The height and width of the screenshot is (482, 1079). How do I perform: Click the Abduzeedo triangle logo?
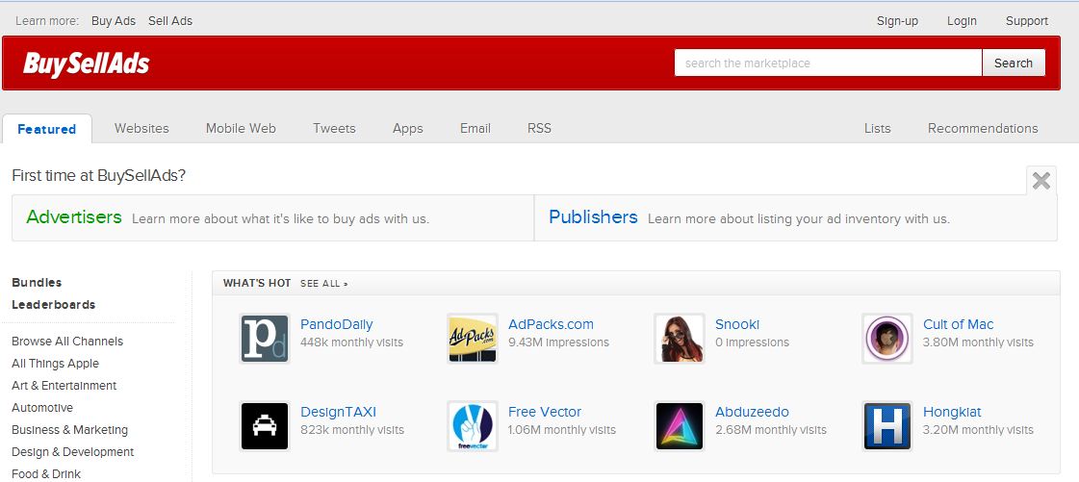pos(679,426)
